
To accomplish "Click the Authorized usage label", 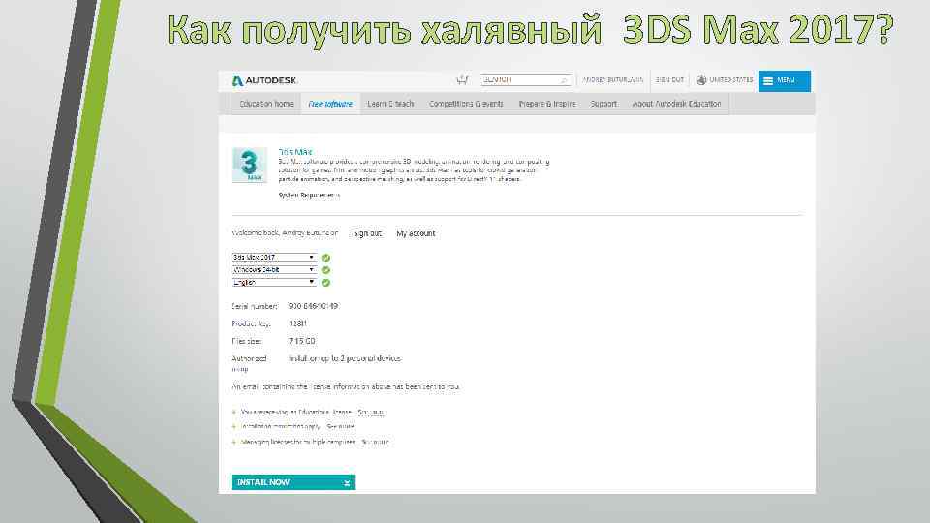I will click(249, 363).
